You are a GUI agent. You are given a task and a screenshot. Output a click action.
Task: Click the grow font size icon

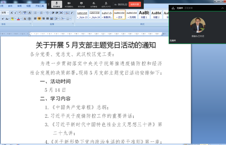11,13
